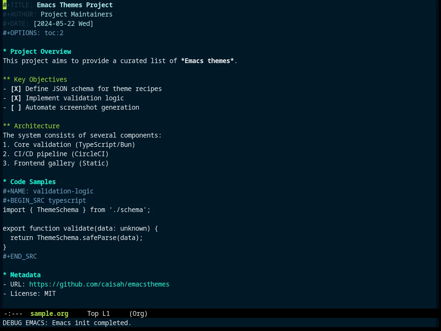
Task: Click the Top position indicator in mode line
Action: click(x=93, y=314)
